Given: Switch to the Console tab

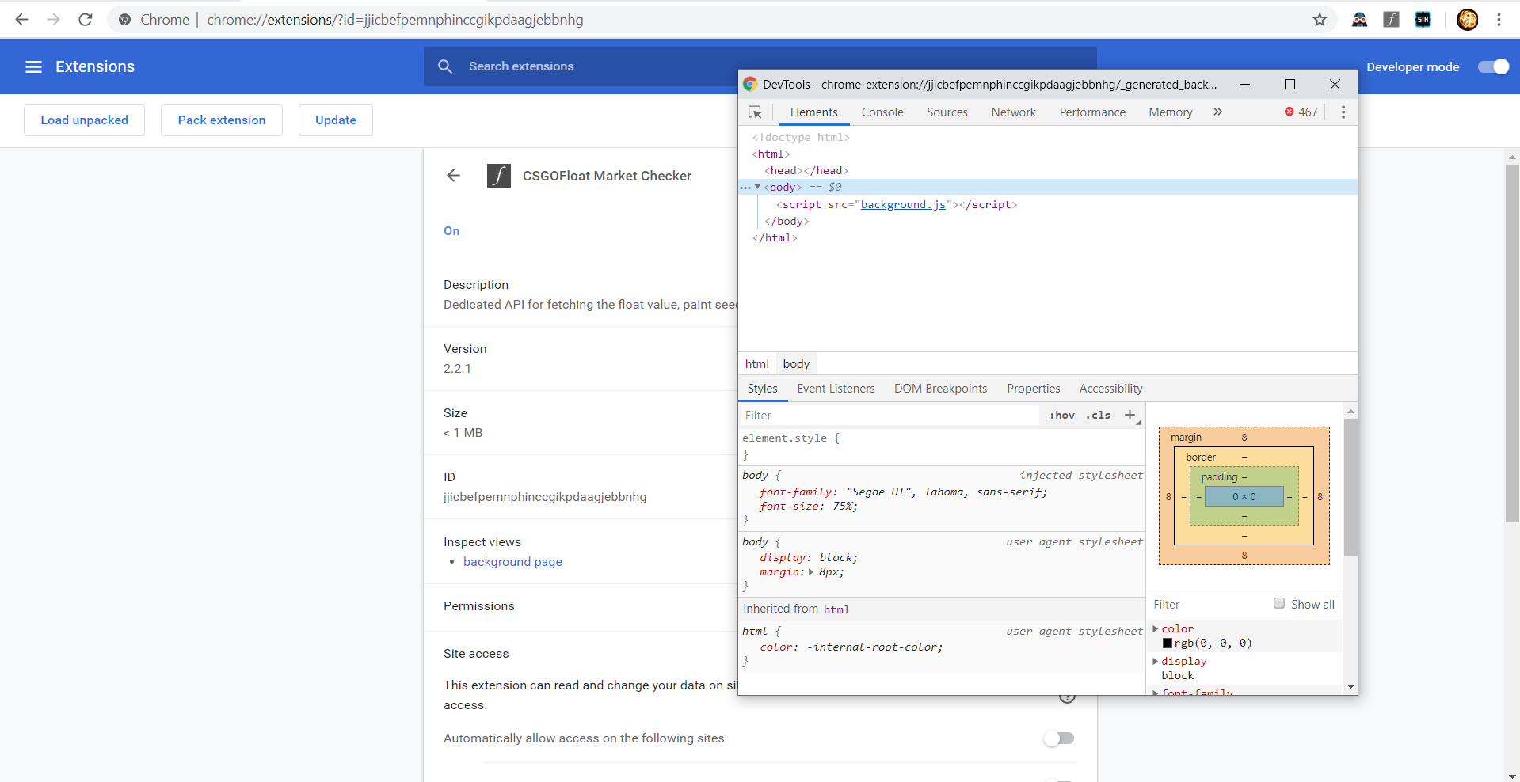Looking at the screenshot, I should click(x=882, y=112).
